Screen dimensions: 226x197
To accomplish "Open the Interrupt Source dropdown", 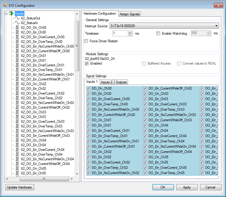I will (216, 26).
